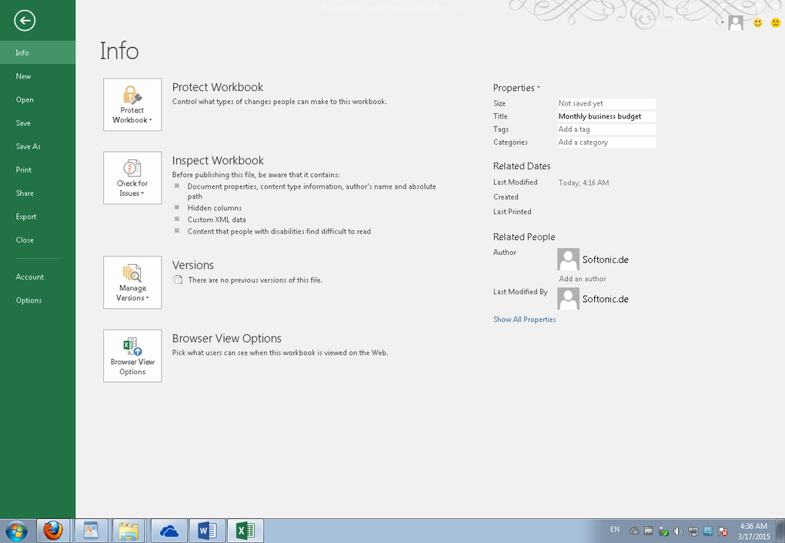Image resolution: width=785 pixels, height=543 pixels.
Task: Click the Hidden columns inspection item
Action: pyautogui.click(x=214, y=208)
